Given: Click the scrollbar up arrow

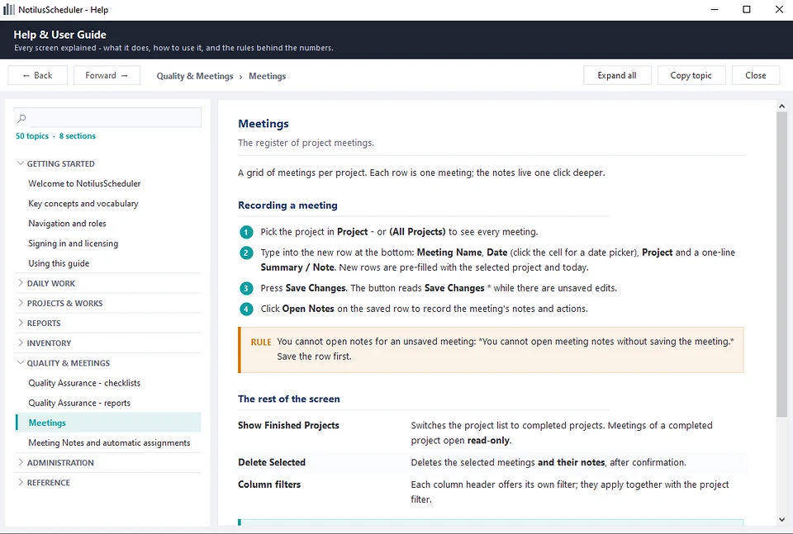Looking at the screenshot, I should [782, 106].
